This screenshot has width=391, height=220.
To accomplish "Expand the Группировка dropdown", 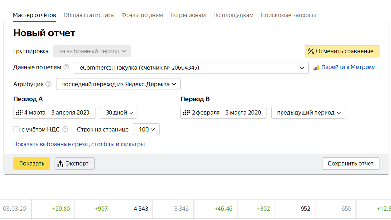I will tap(92, 51).
